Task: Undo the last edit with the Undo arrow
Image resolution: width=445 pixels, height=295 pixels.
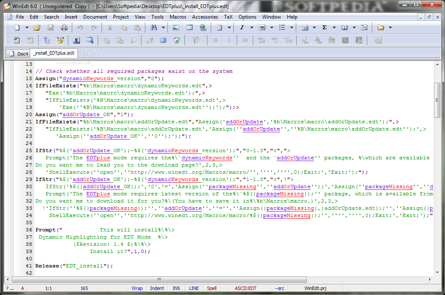Action: [80, 28]
